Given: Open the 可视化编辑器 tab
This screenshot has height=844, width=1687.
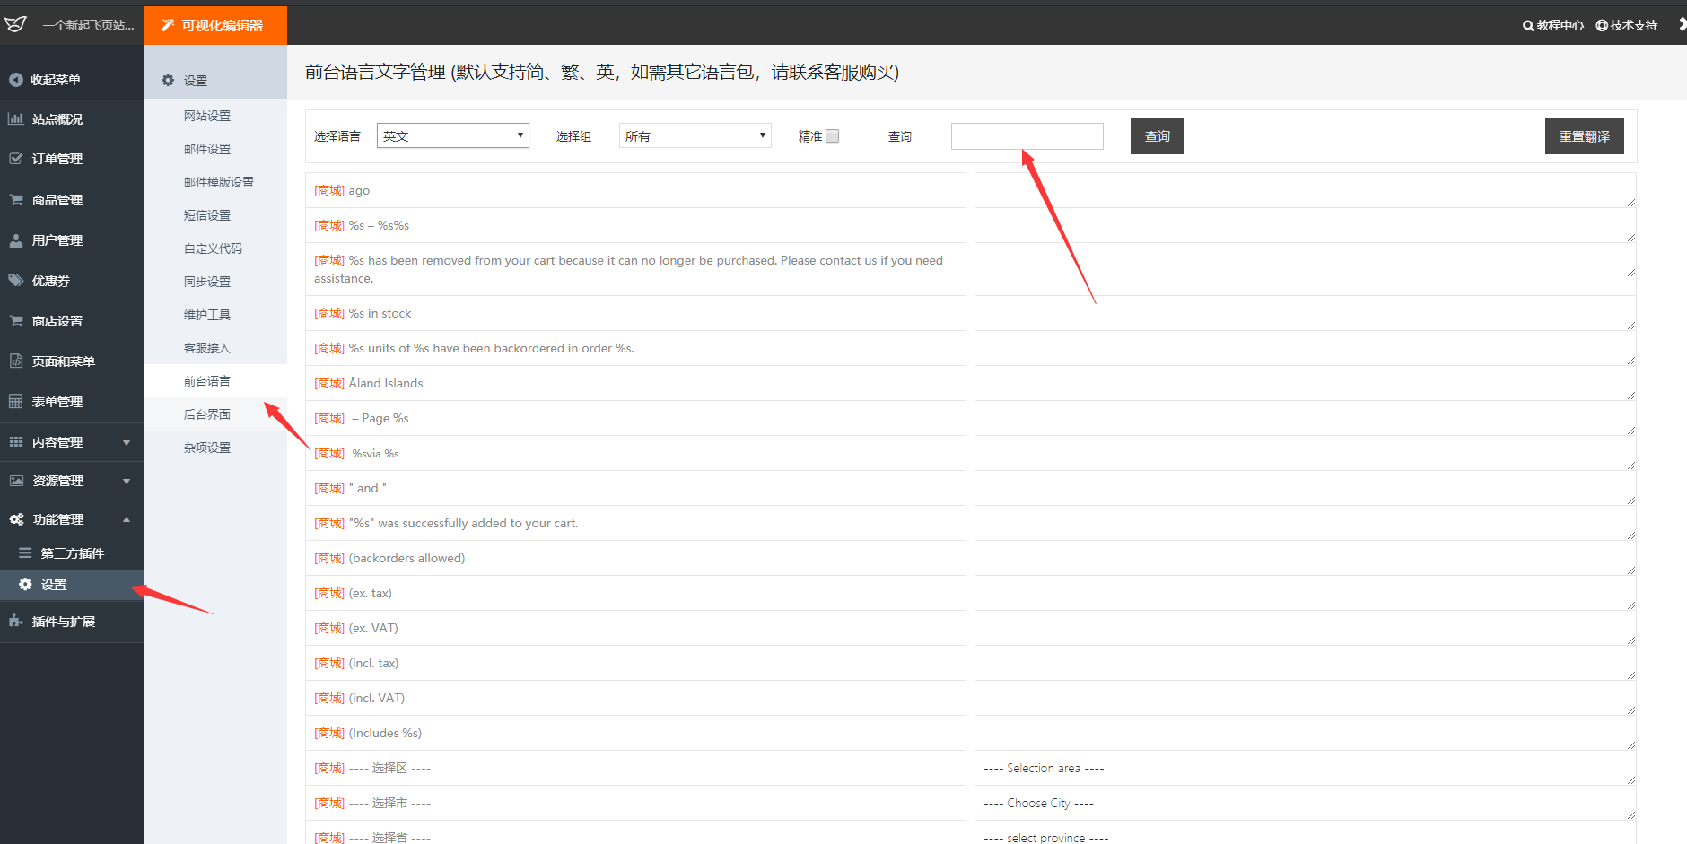Looking at the screenshot, I should (215, 25).
